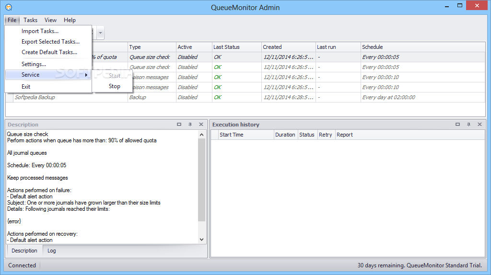Pin the Execution history panel

tap(468, 125)
